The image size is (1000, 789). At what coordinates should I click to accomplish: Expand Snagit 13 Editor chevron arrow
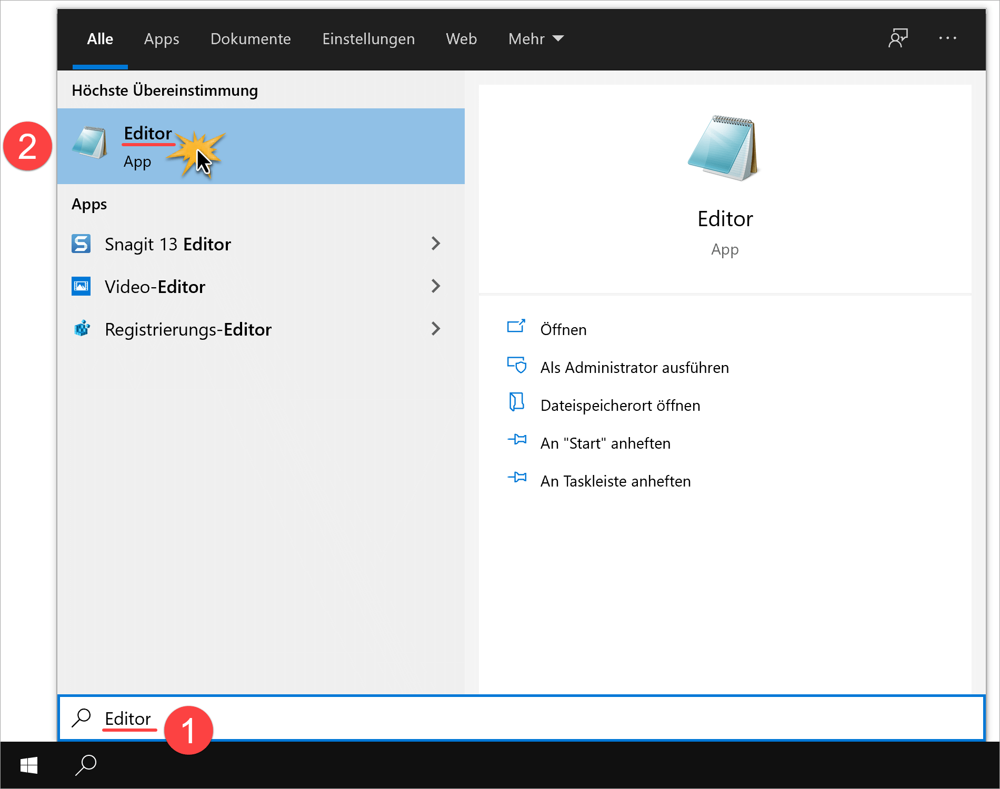(x=436, y=244)
